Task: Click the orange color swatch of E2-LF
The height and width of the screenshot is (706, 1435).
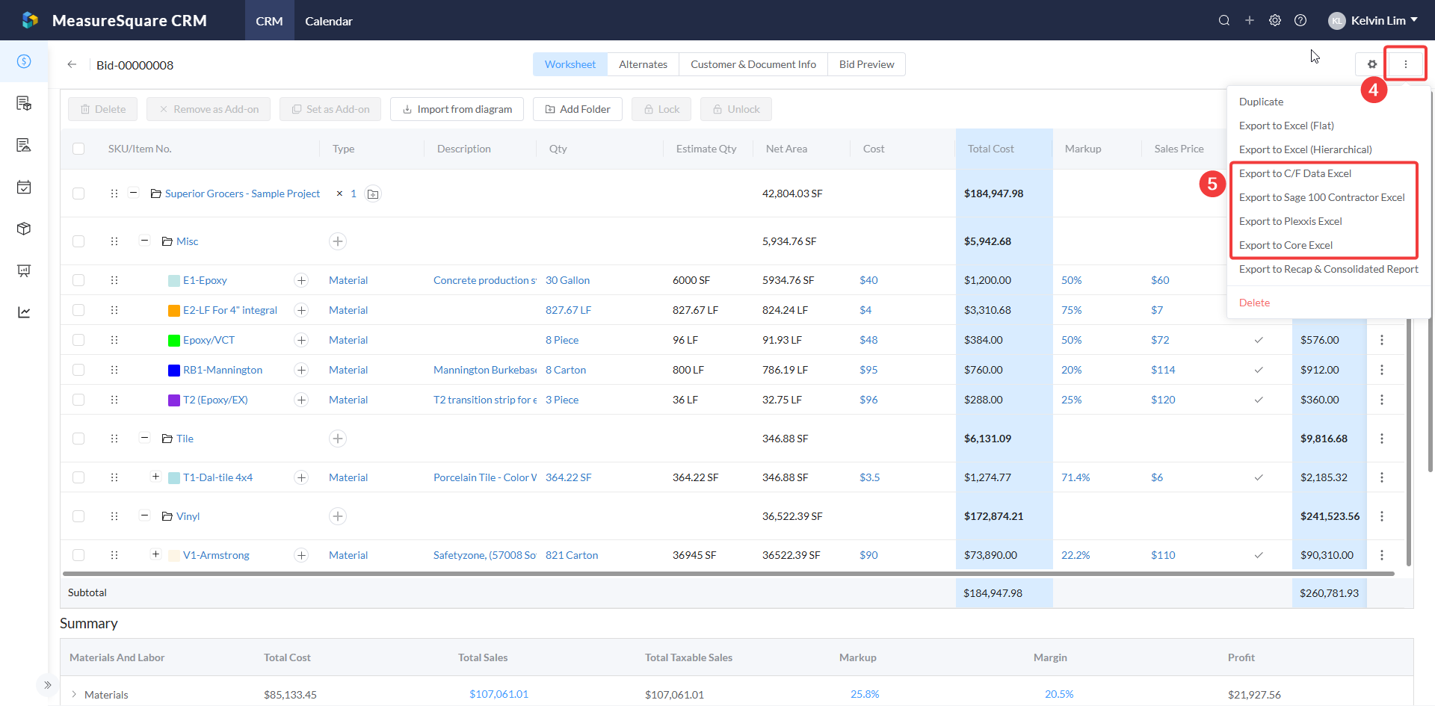Action: [x=174, y=310]
